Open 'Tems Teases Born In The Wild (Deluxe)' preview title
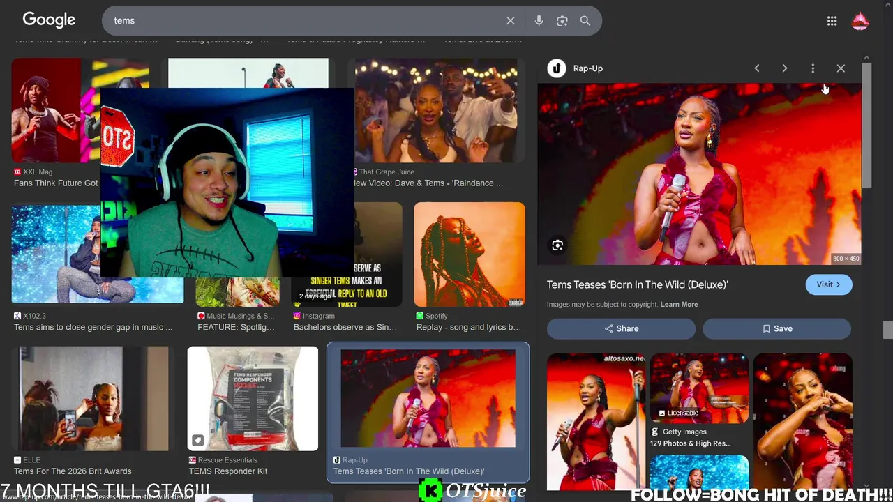893x502 pixels. click(637, 284)
